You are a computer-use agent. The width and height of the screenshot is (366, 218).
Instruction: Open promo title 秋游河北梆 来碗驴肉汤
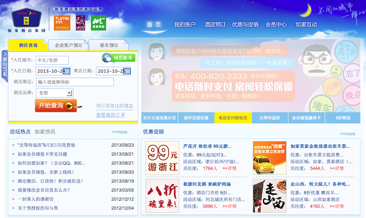(x=207, y=184)
